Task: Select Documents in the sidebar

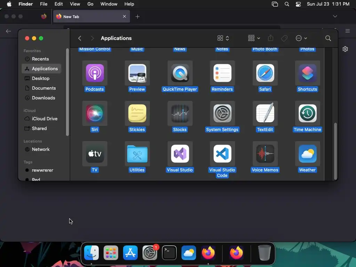Action: [x=41, y=88]
